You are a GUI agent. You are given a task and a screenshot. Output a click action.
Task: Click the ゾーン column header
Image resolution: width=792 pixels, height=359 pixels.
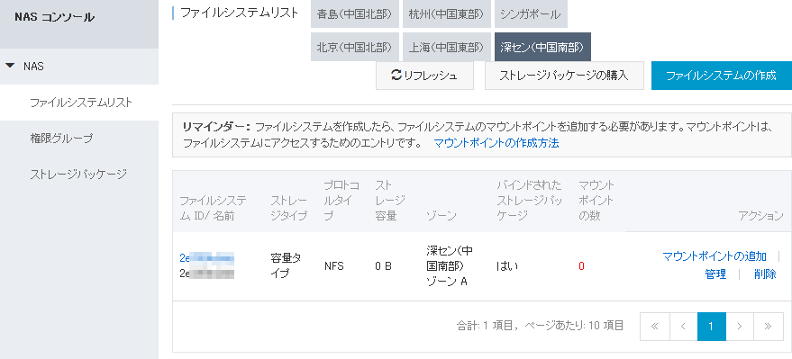coord(441,216)
